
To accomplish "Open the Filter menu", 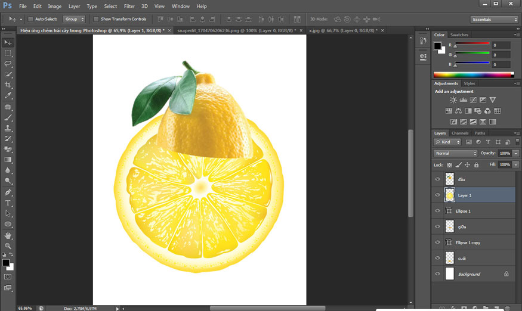I will (129, 7).
